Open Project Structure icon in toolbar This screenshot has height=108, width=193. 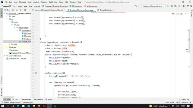(184, 6)
